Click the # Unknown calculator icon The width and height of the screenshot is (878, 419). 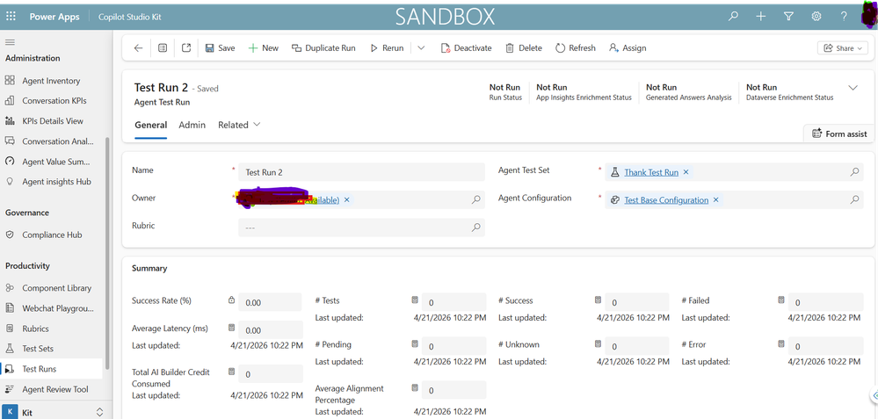[598, 344]
